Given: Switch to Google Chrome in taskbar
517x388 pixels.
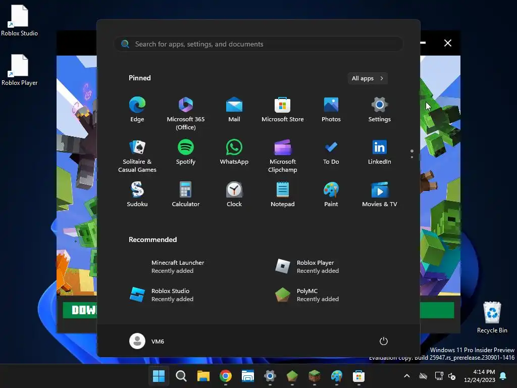Looking at the screenshot, I should click(x=226, y=376).
